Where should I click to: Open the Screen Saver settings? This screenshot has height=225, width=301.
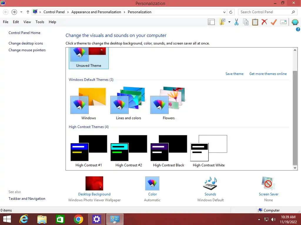click(x=268, y=189)
